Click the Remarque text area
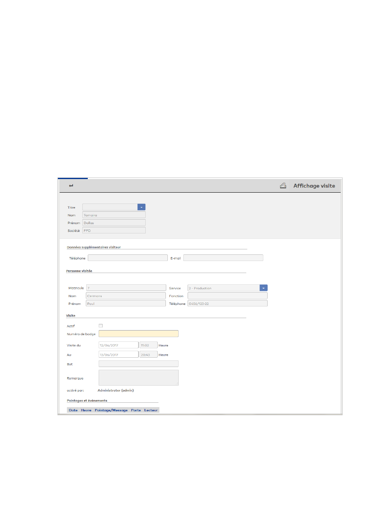 coord(138,378)
